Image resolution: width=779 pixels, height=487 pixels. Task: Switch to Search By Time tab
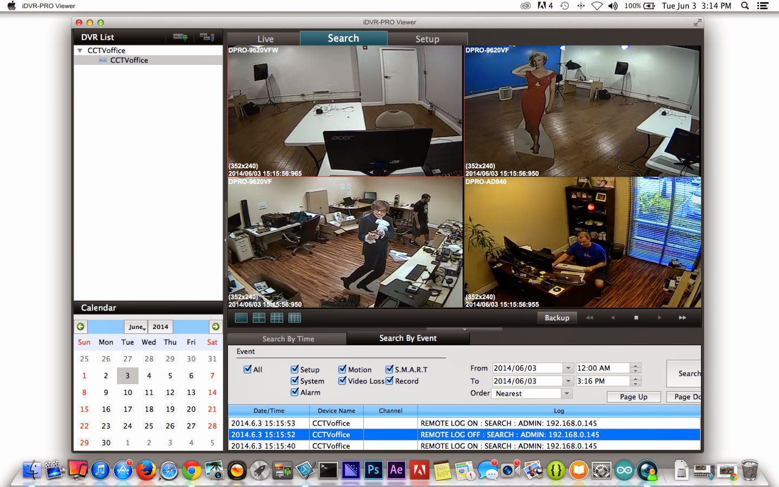(x=288, y=339)
